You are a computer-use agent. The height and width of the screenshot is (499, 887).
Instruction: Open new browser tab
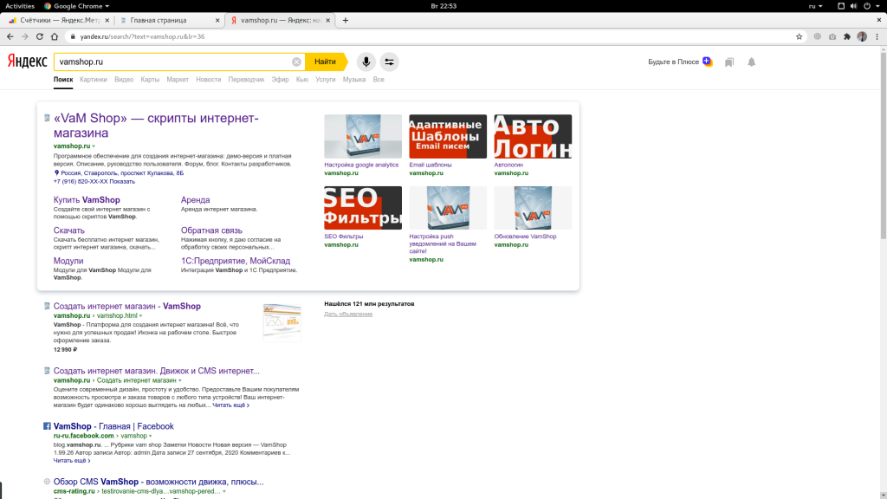[x=345, y=21]
